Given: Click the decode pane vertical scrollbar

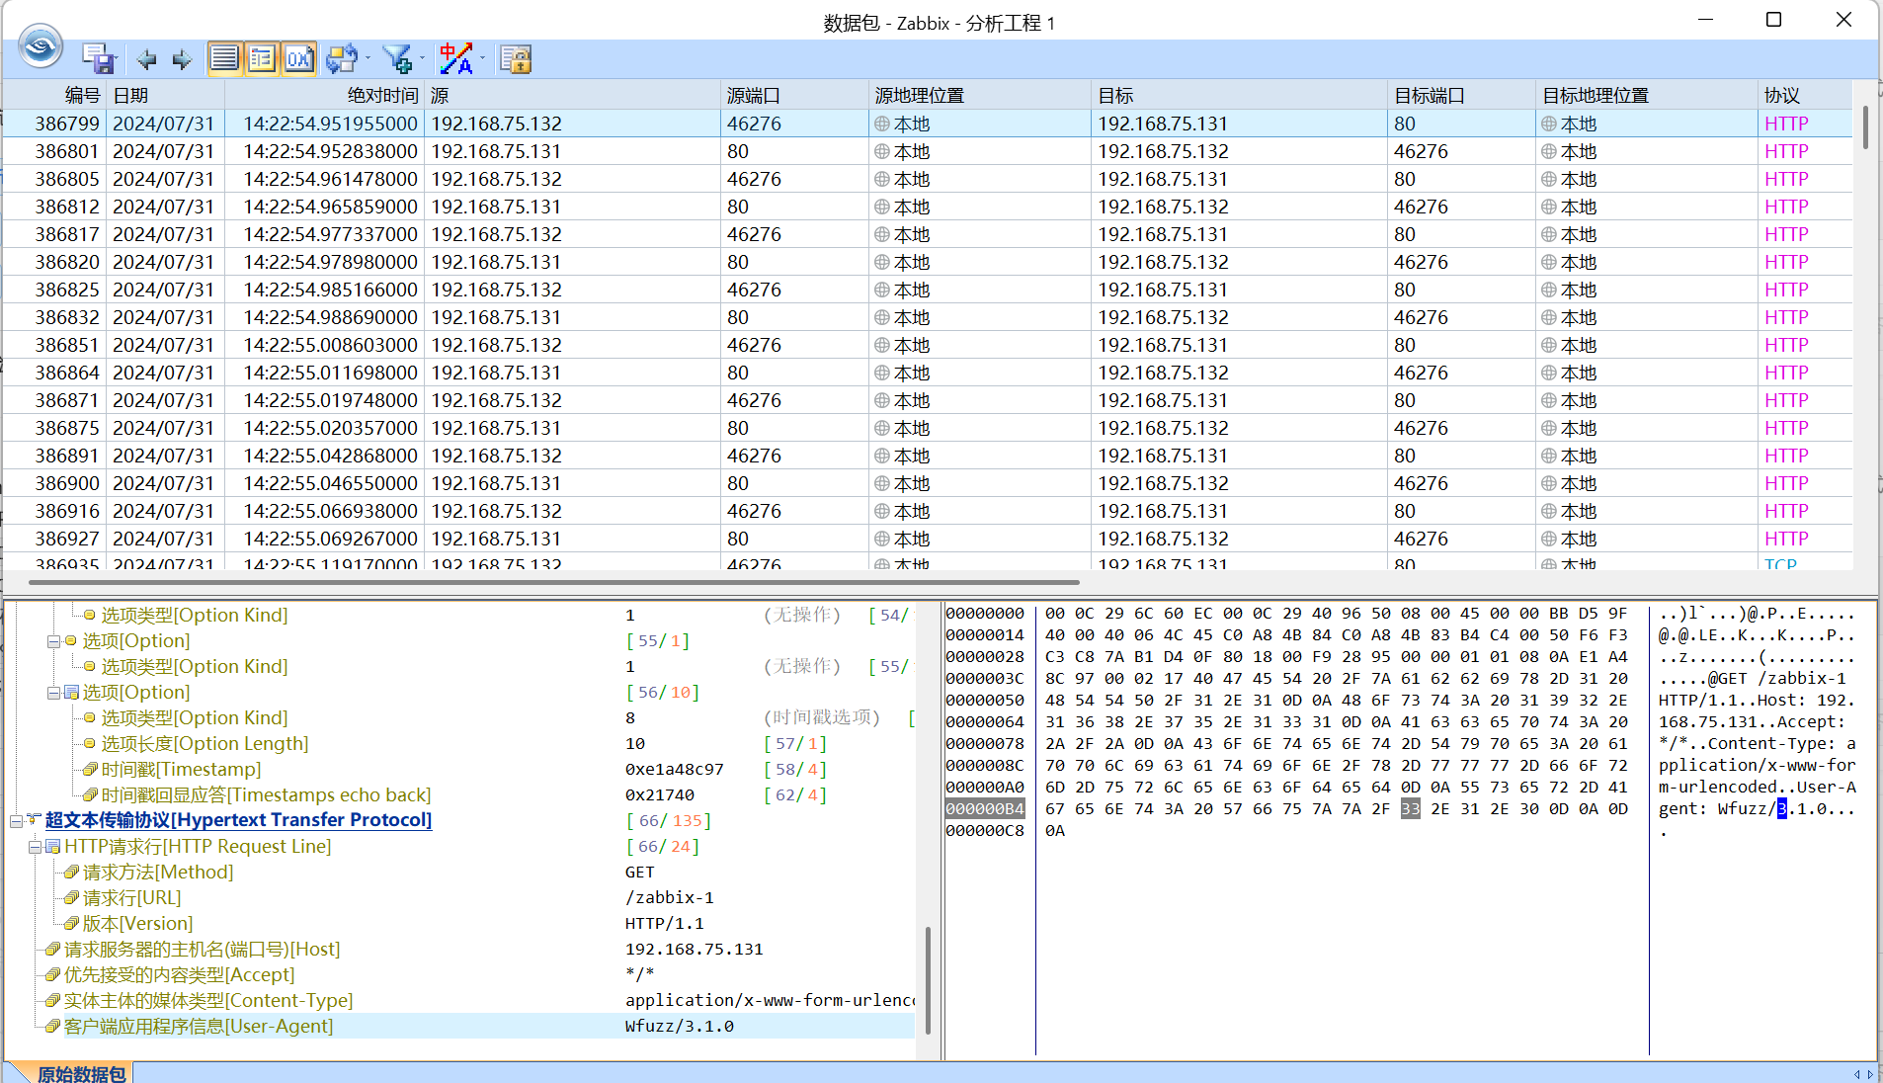Looking at the screenshot, I should tap(928, 979).
